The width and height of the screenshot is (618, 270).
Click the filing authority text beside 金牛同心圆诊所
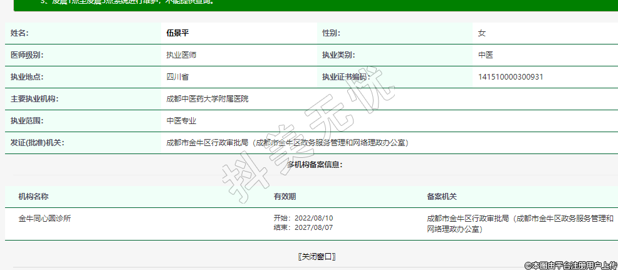click(x=520, y=224)
